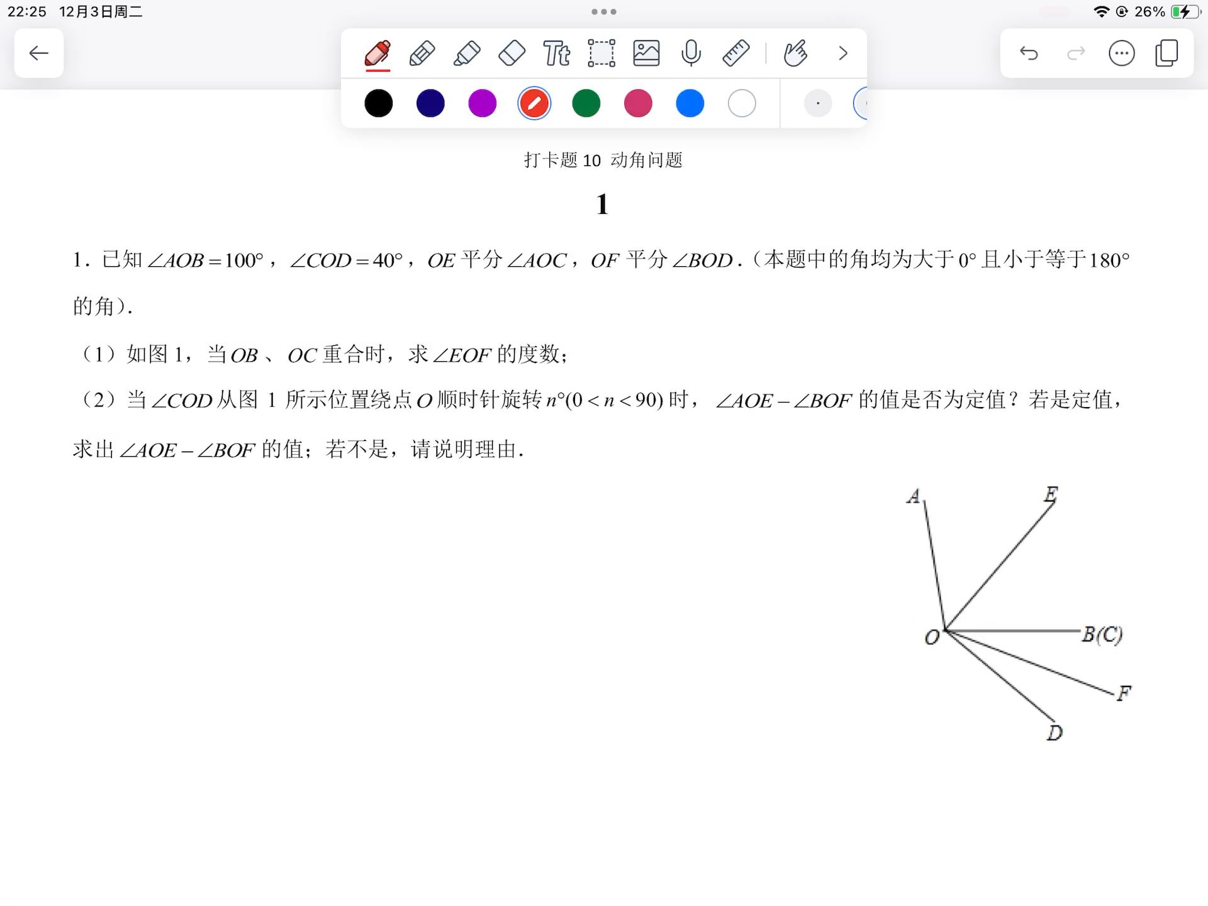This screenshot has height=906, width=1208.
Task: Choose the green ink color
Action: [x=586, y=103]
